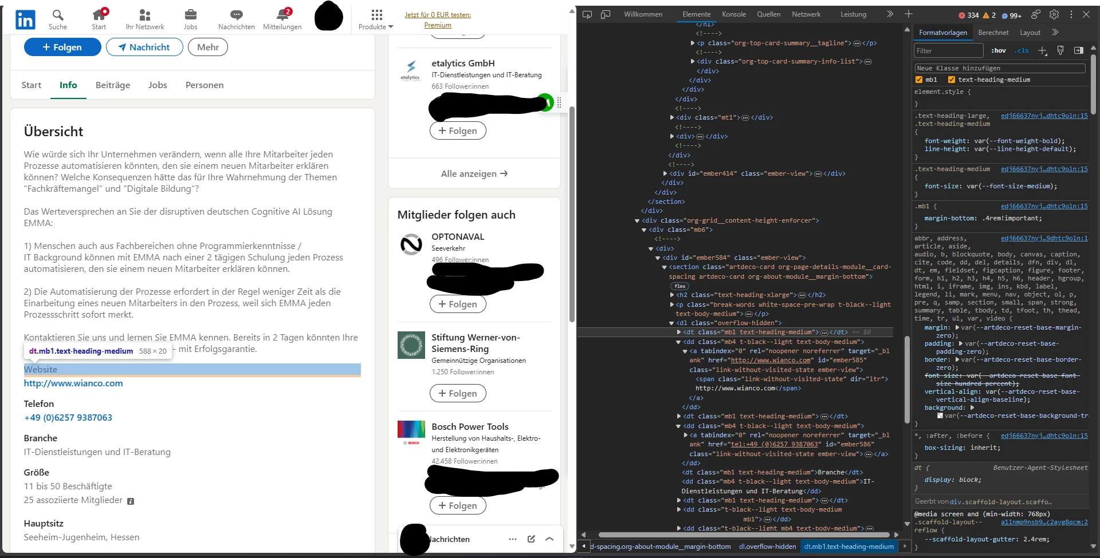Click Alle anzeigen link
Image resolution: width=1100 pixels, height=558 pixels.
pos(474,174)
